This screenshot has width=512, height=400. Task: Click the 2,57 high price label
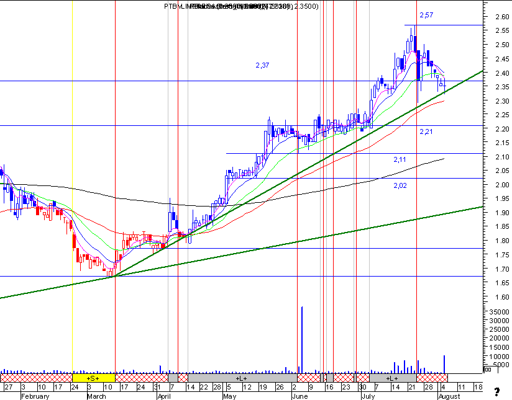pyautogui.click(x=426, y=15)
